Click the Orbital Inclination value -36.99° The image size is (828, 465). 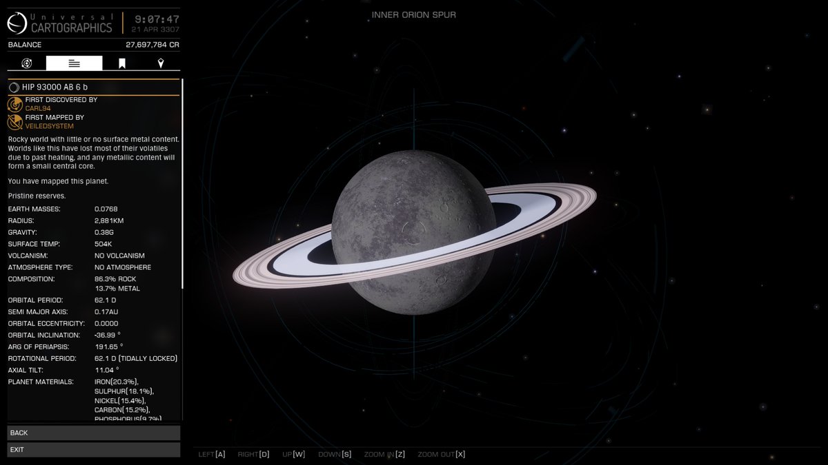coord(108,335)
